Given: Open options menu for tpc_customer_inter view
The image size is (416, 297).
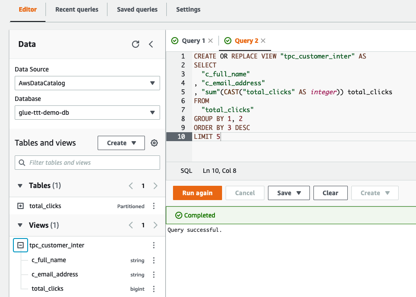Looking at the screenshot, I should pos(154,245).
